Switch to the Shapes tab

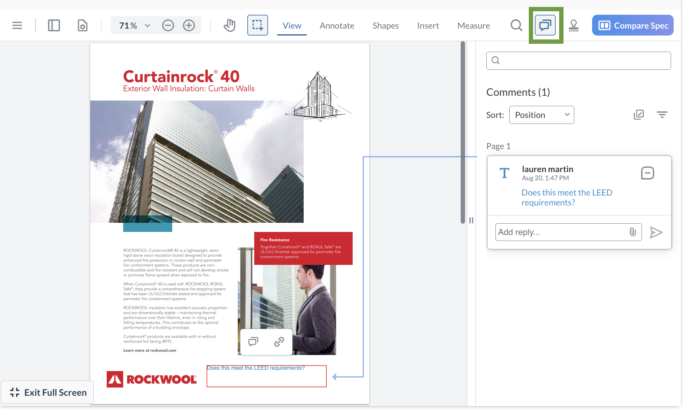pyautogui.click(x=386, y=26)
